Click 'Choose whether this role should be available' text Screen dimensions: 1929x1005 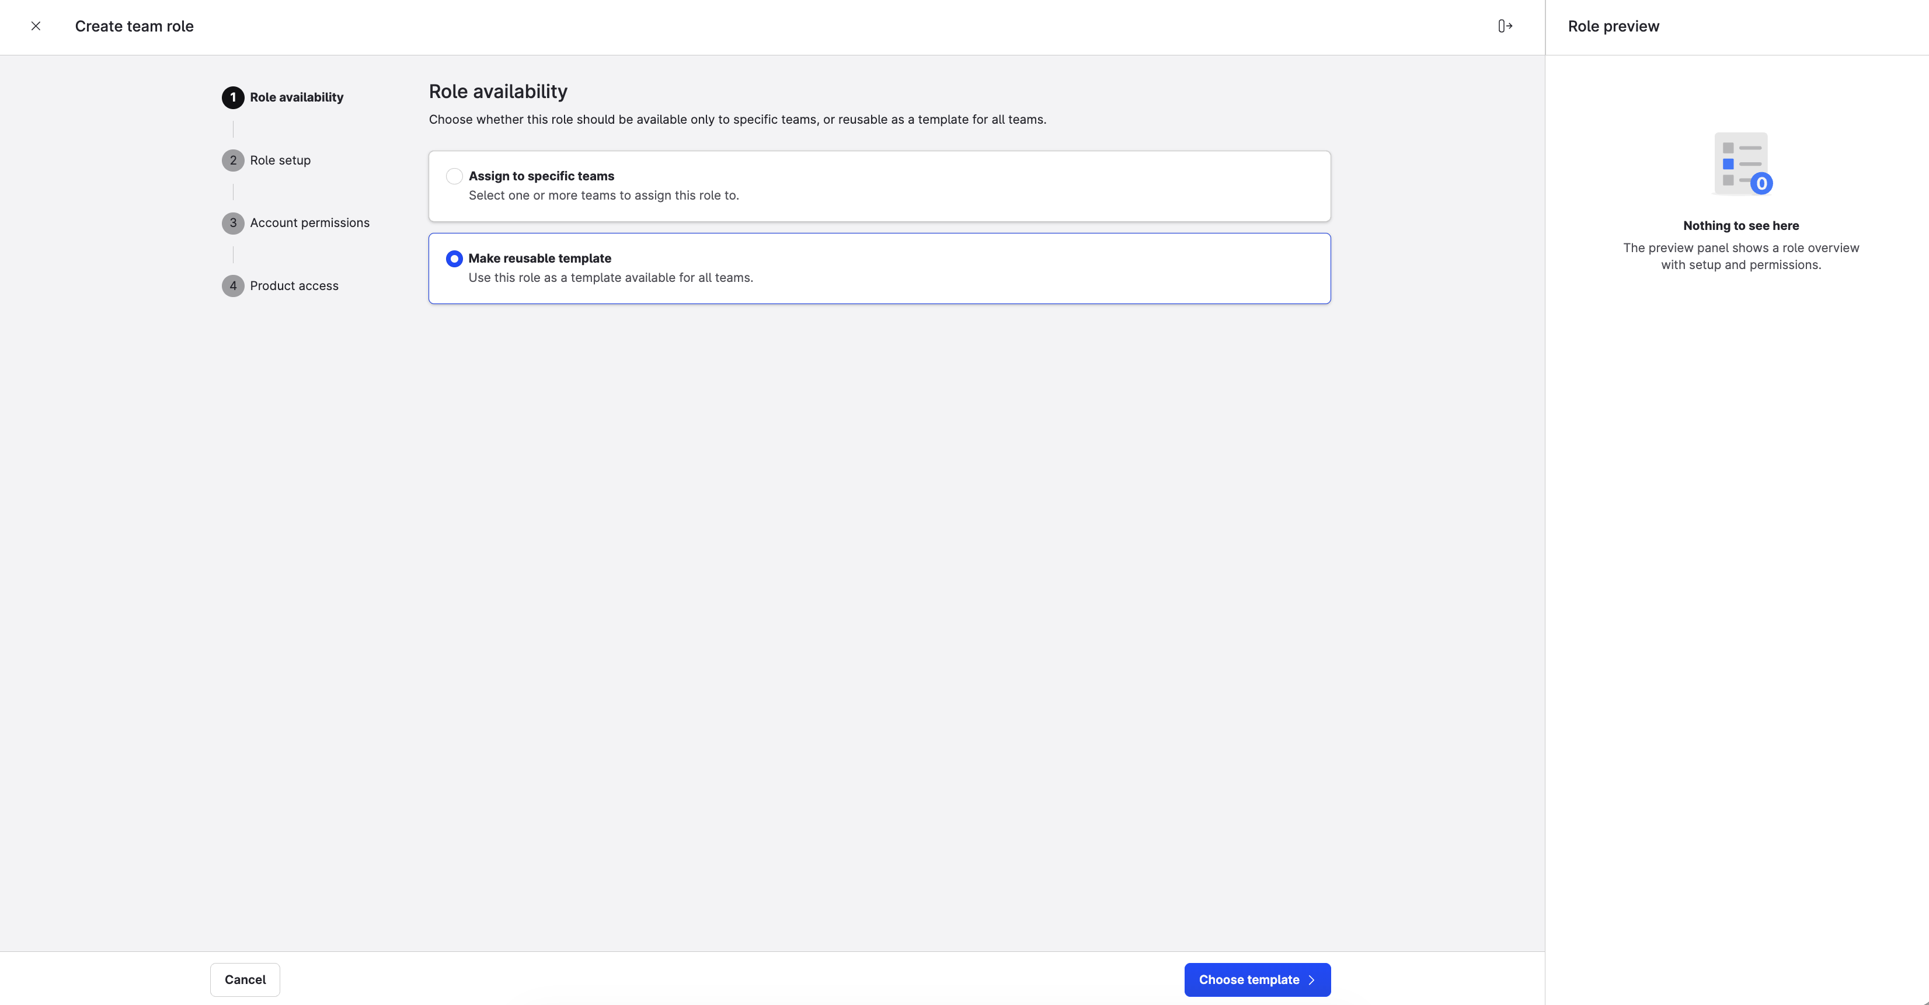pos(737,120)
